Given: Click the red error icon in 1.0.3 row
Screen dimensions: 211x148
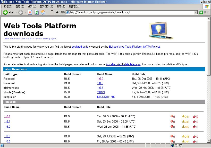Looking at the screenshot, I should tap(172, 136).
